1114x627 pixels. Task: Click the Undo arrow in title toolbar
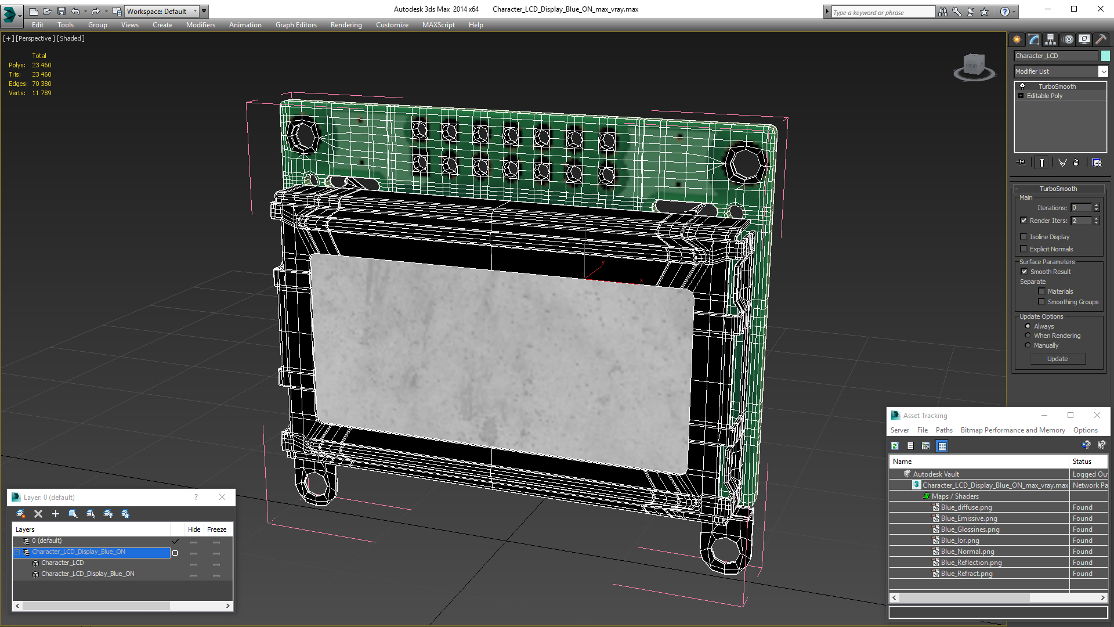point(75,11)
